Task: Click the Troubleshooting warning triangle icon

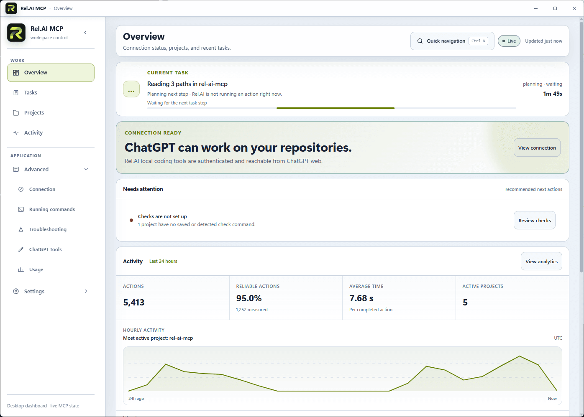Action: tap(21, 229)
